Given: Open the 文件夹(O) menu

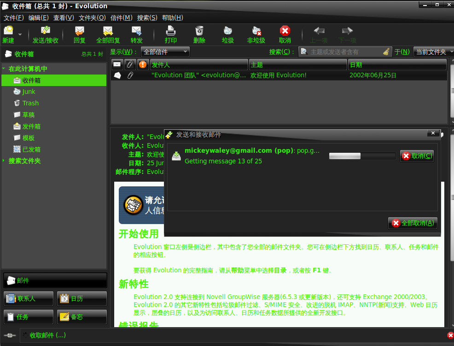Looking at the screenshot, I should (x=93, y=17).
